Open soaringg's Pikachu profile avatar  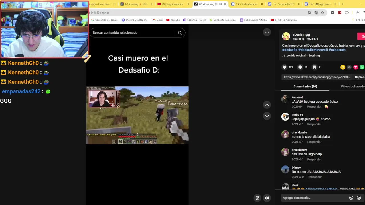286,36
